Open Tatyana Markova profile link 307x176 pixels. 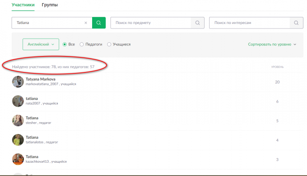click(40, 79)
